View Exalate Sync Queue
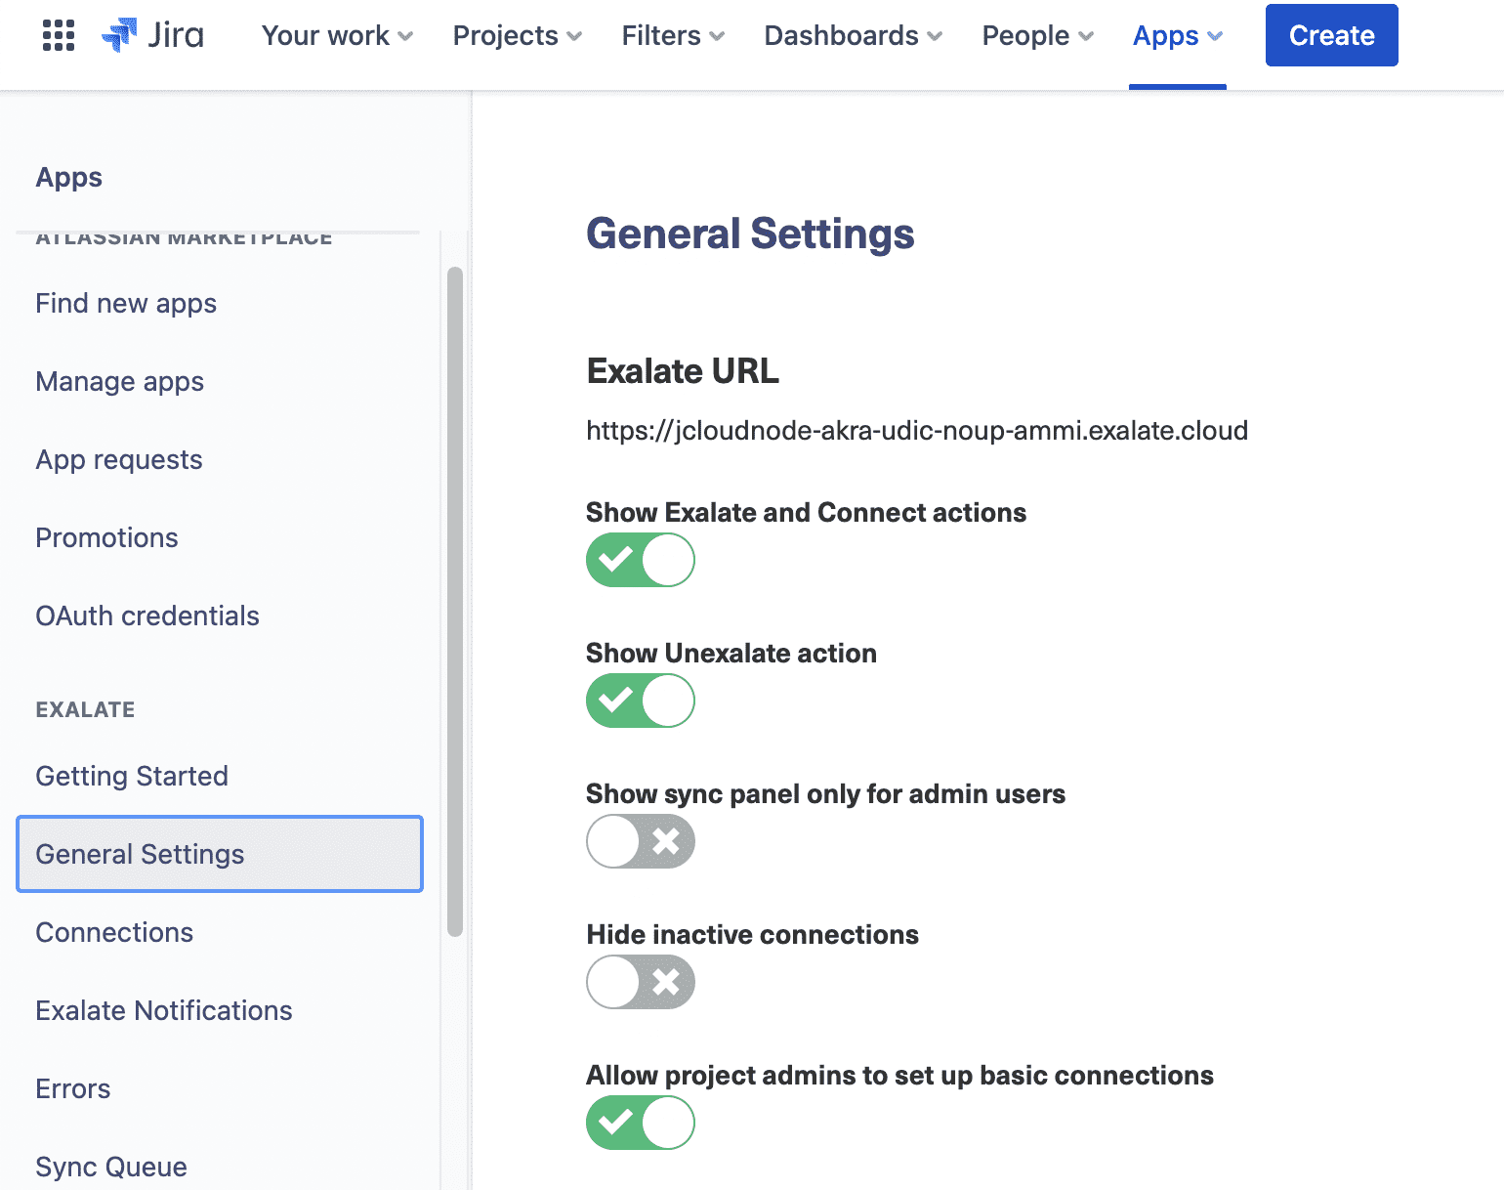This screenshot has width=1504, height=1190. click(x=110, y=1167)
